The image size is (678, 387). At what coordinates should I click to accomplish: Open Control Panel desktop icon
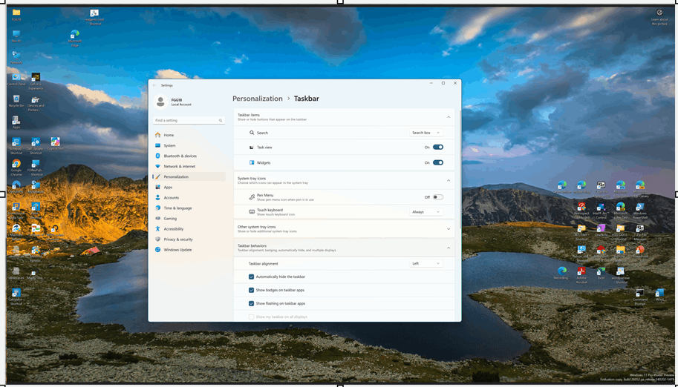pos(16,79)
